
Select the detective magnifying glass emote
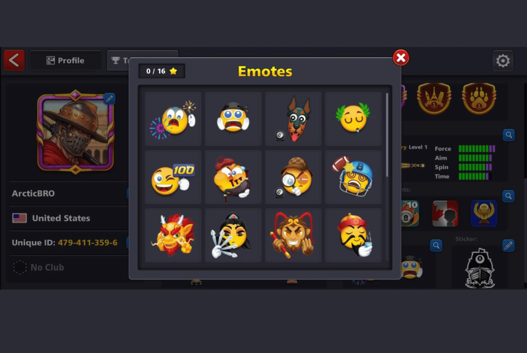point(293,177)
